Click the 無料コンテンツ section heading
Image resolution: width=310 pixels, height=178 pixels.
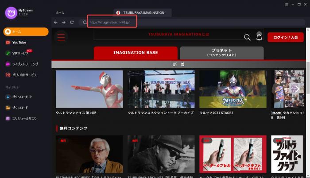pyautogui.click(x=74, y=128)
